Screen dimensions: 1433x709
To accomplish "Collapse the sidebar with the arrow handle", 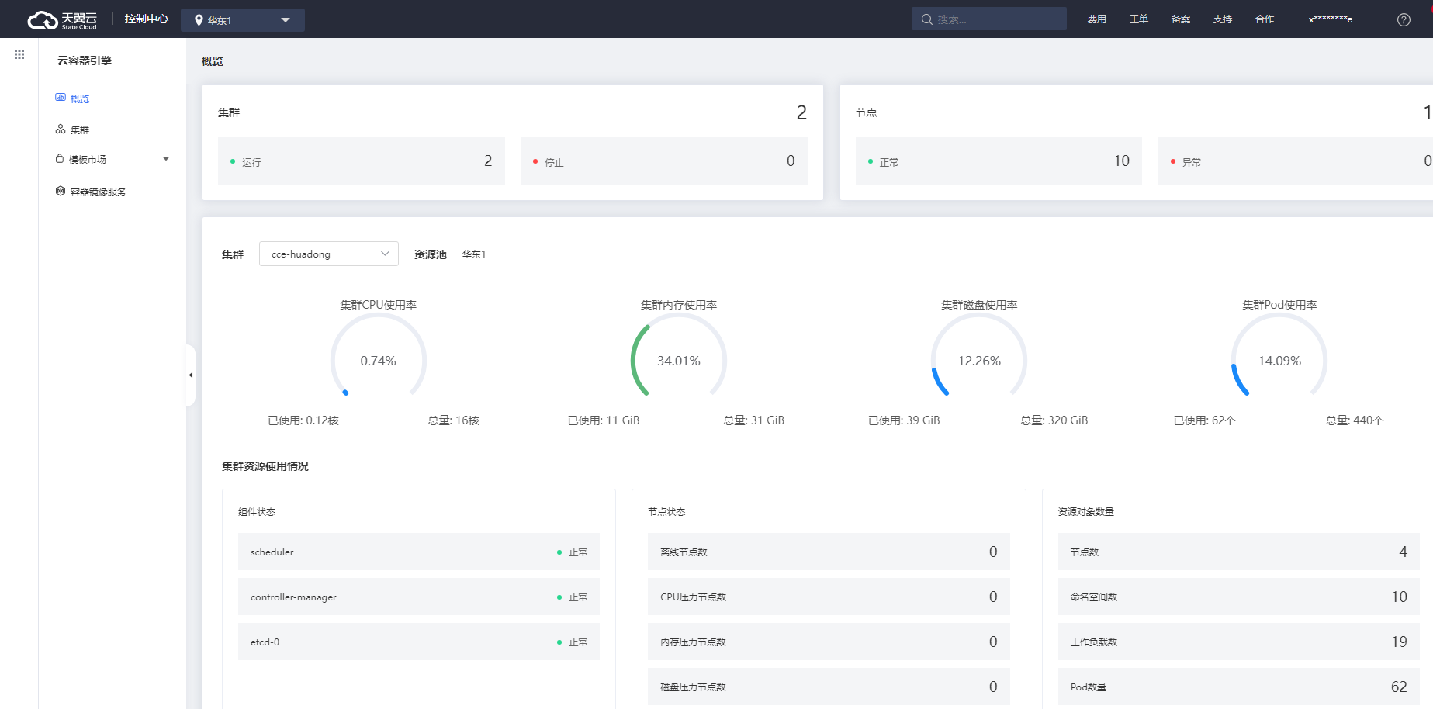I will (x=190, y=375).
